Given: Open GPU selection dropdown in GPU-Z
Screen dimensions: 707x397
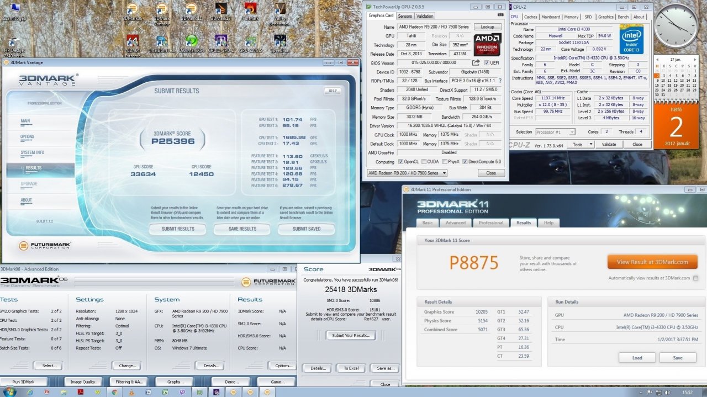Looking at the screenshot, I should coord(407,173).
